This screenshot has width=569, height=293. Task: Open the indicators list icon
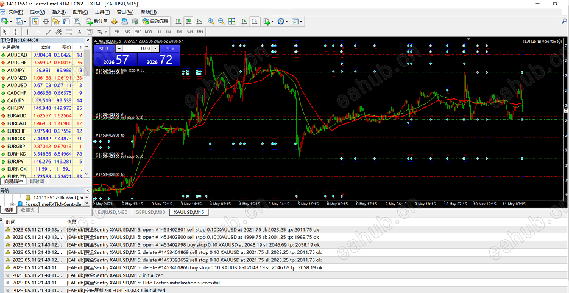267,21
